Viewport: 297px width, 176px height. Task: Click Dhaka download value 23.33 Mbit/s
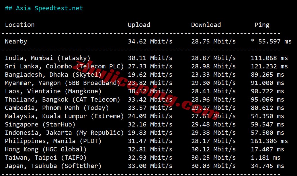(214, 75)
